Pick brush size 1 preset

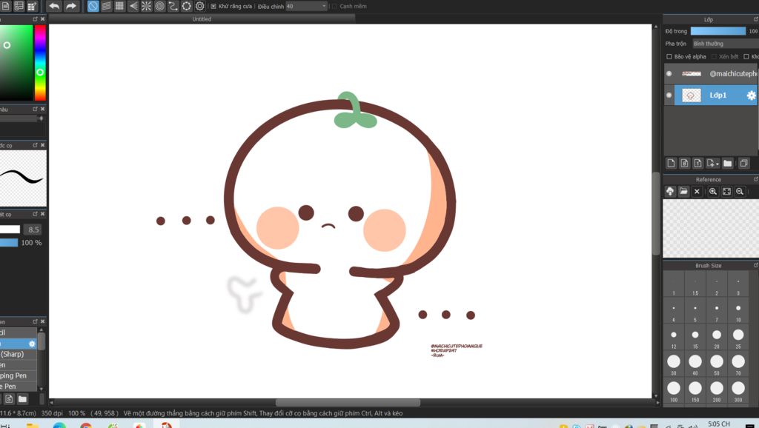coord(673,284)
